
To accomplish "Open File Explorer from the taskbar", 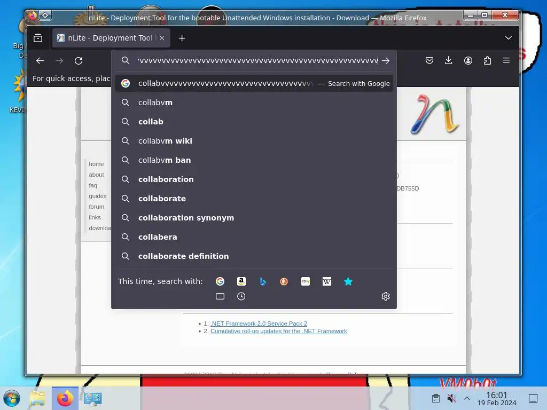I will (37, 398).
